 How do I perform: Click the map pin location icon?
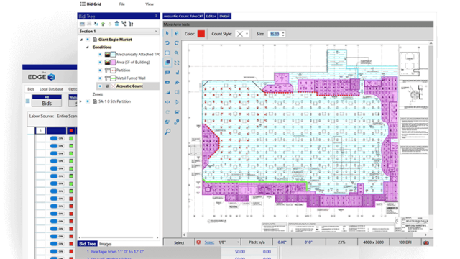coord(177,122)
